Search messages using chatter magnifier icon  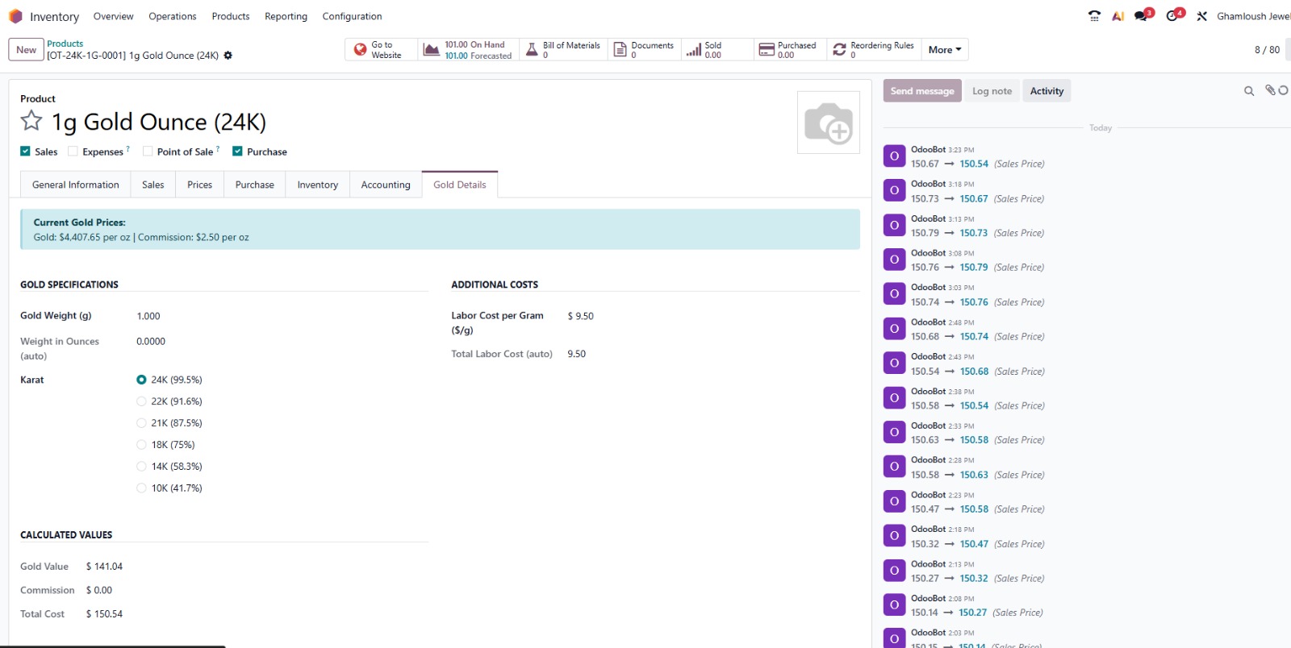(x=1248, y=91)
